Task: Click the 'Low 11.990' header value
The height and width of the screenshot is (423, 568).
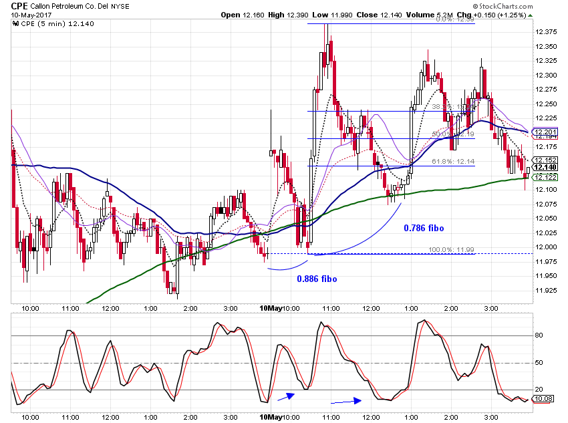Action: tap(332, 15)
